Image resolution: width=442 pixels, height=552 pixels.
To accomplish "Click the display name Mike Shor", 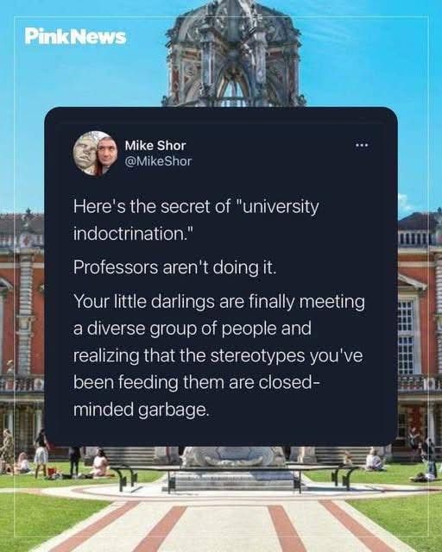I will pyautogui.click(x=155, y=146).
